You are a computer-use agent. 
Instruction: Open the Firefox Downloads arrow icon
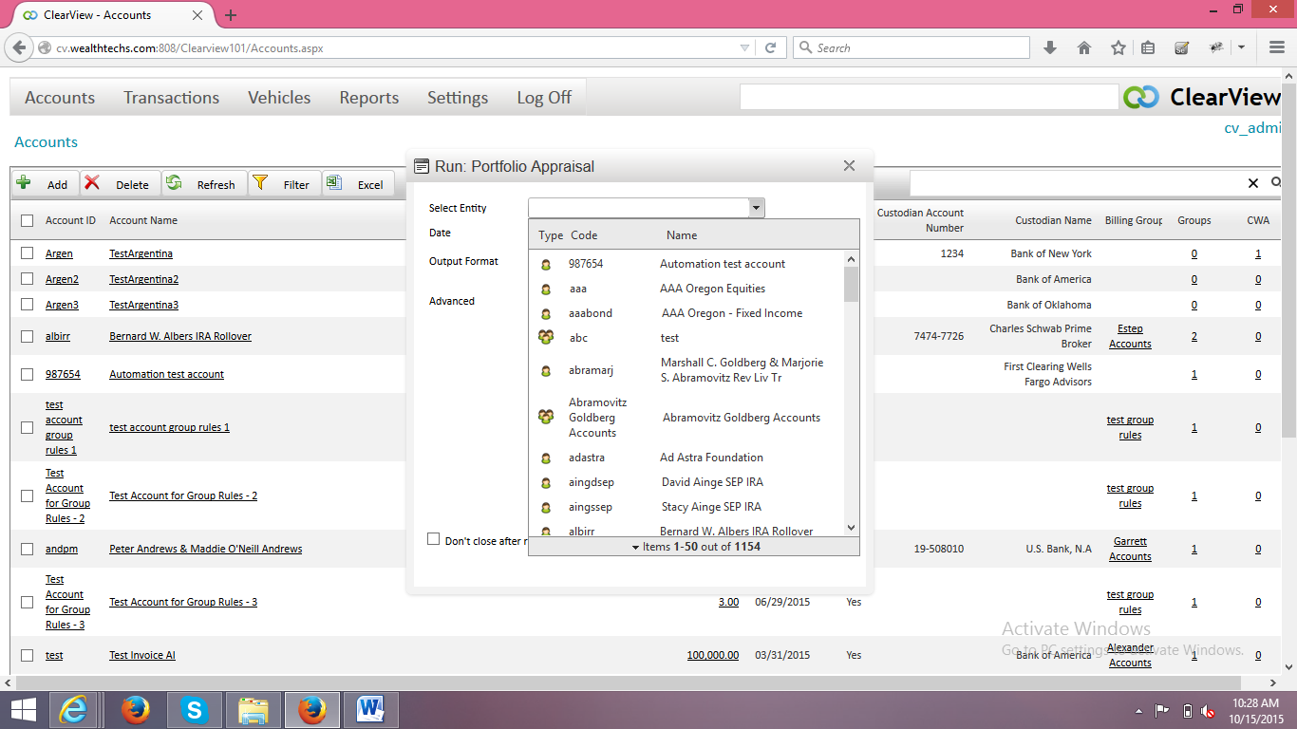[1050, 47]
